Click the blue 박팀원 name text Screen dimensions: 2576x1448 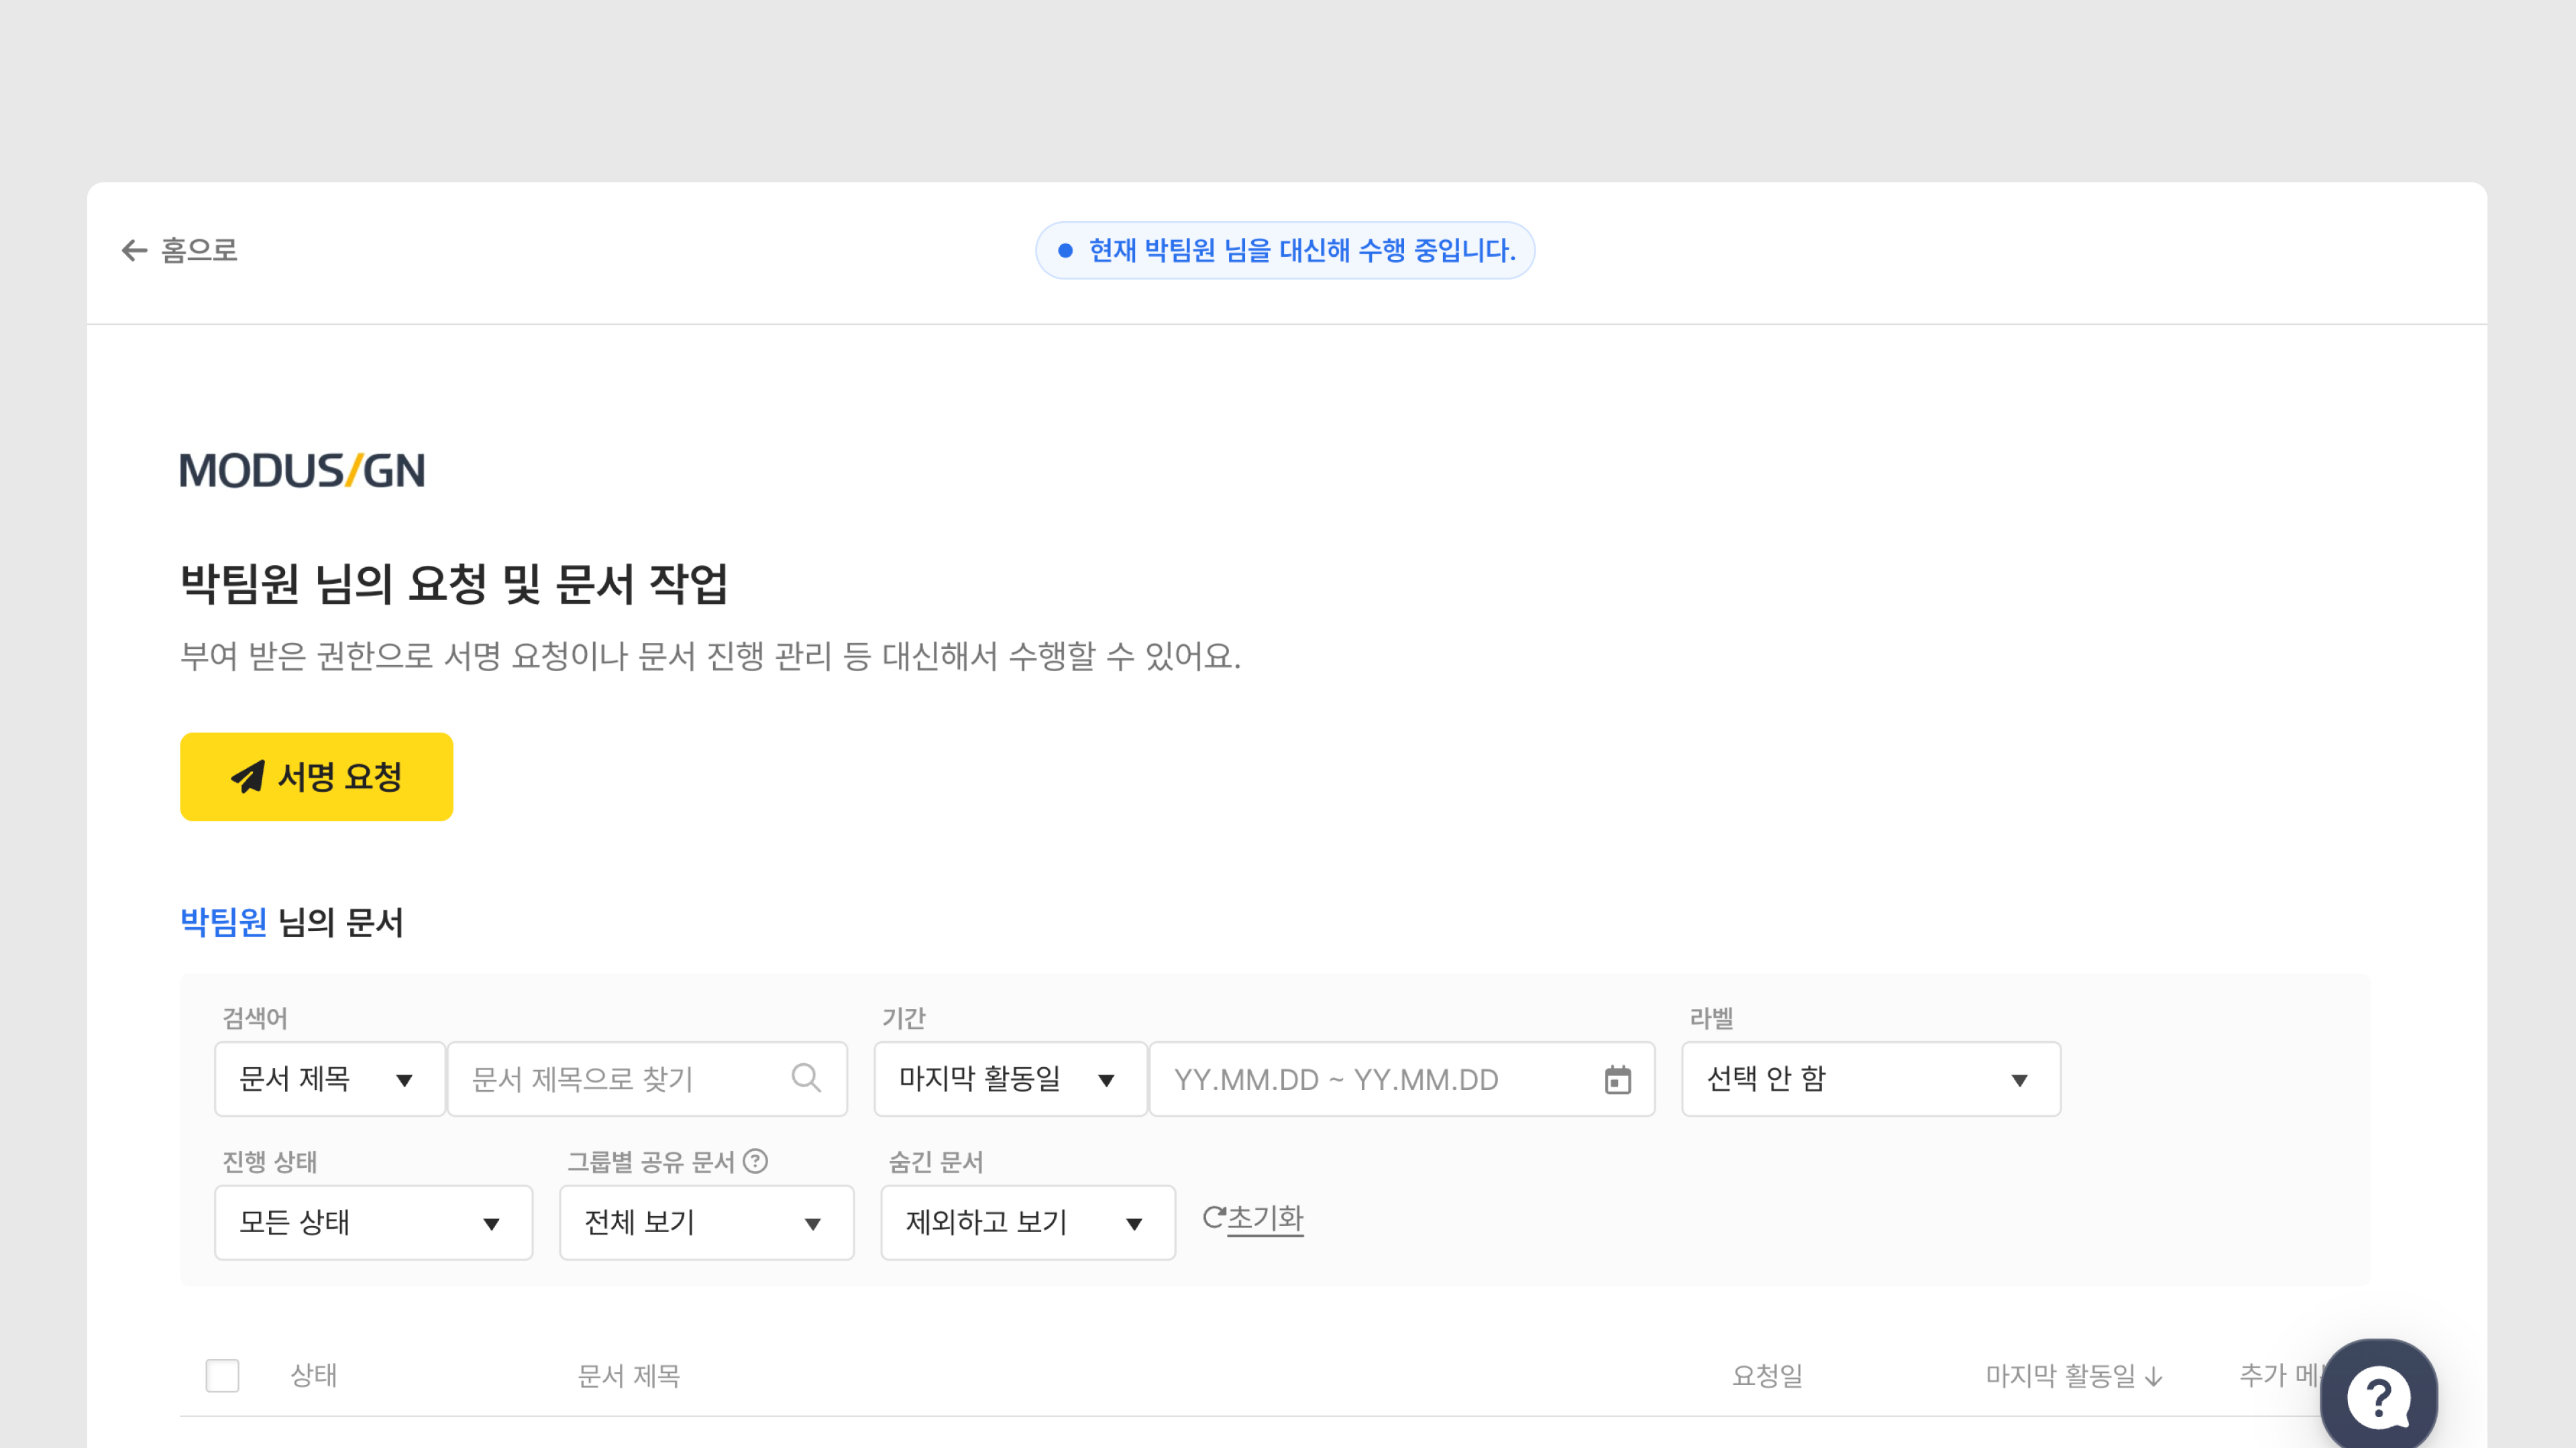click(x=223, y=921)
